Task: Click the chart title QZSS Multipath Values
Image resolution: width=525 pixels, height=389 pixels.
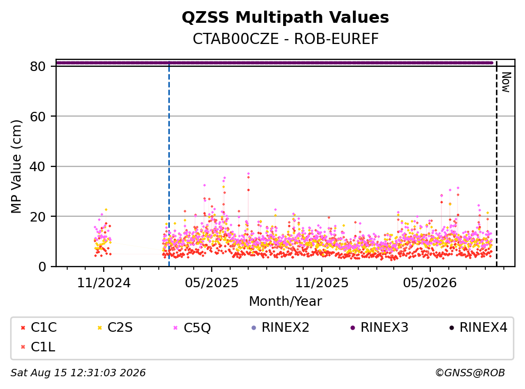Action: coord(285,17)
